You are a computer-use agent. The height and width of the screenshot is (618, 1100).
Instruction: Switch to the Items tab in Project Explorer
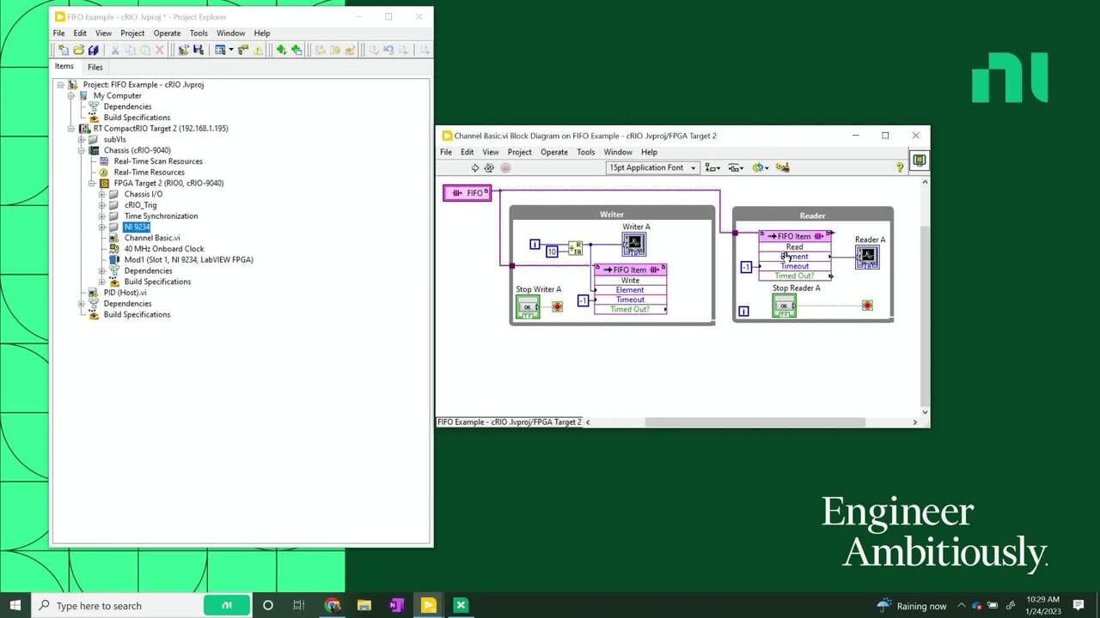pos(64,66)
